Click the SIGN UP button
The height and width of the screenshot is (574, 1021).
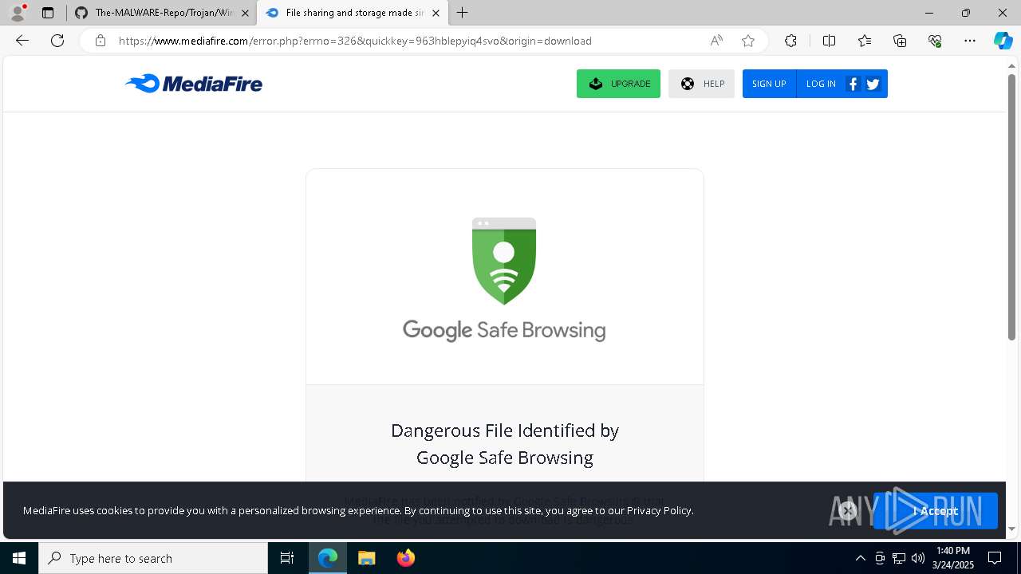[769, 84]
